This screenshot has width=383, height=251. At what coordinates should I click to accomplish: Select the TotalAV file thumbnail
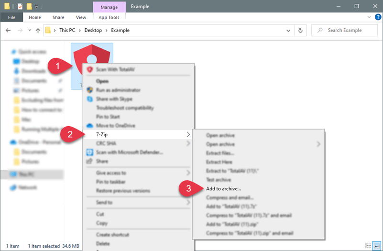pyautogui.click(x=92, y=66)
